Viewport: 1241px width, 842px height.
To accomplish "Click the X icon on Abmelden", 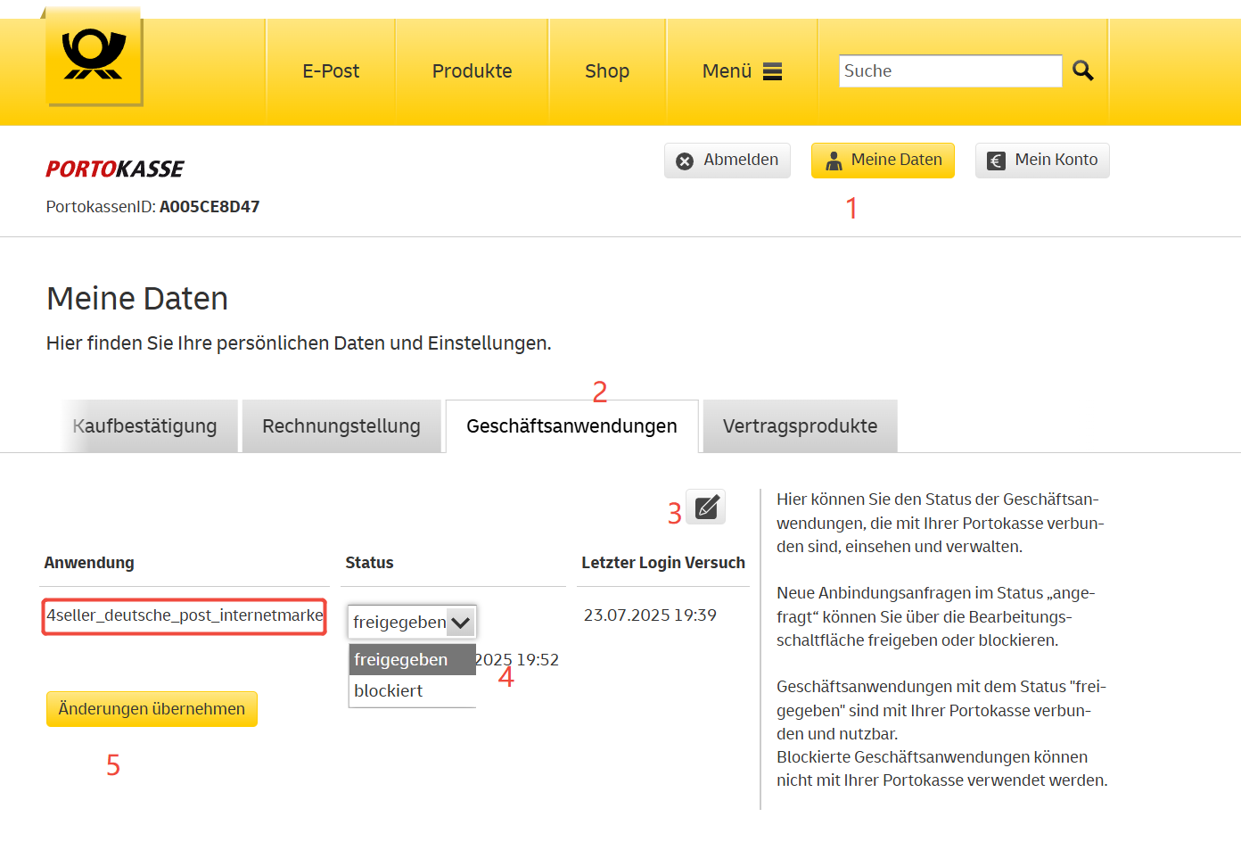I will 685,161.
